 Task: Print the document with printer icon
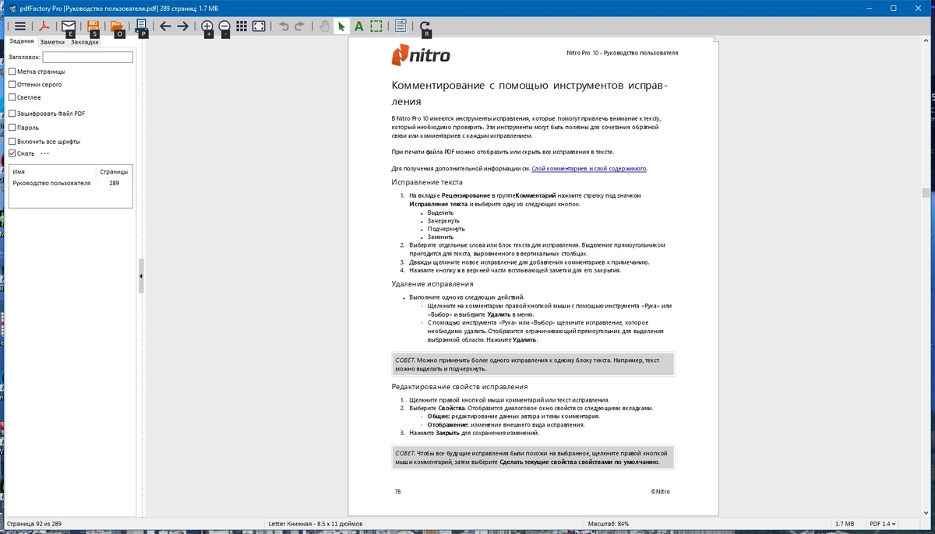click(x=142, y=26)
